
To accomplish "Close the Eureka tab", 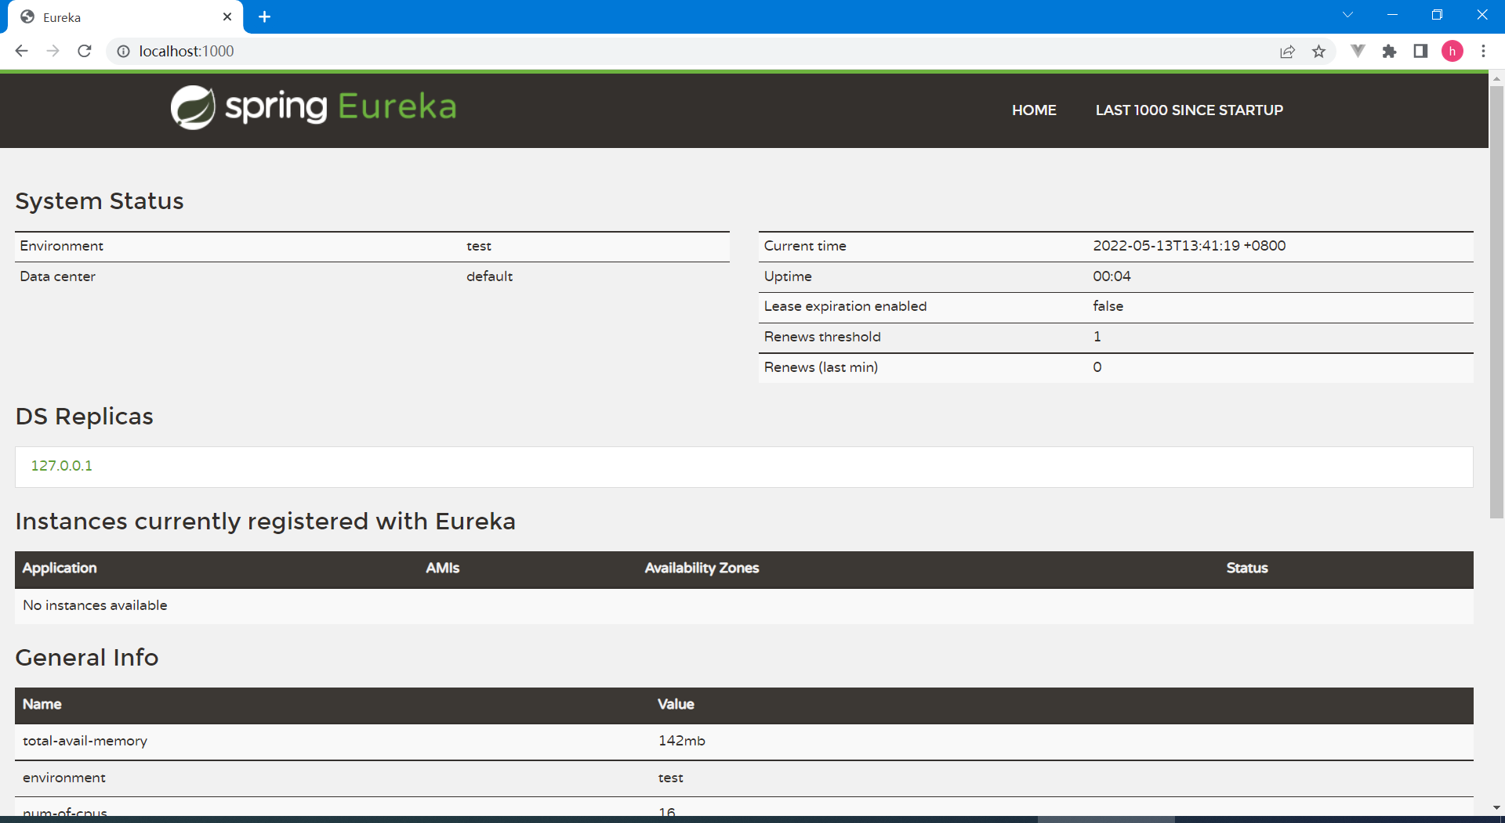I will click(227, 16).
